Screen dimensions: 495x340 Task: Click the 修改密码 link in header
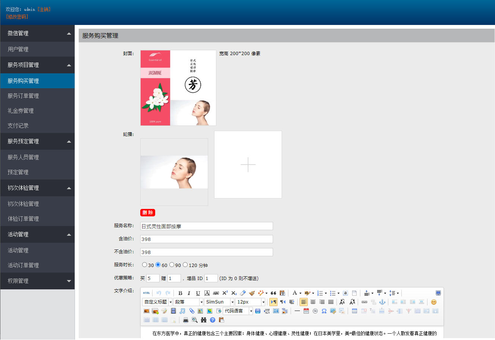tap(17, 17)
